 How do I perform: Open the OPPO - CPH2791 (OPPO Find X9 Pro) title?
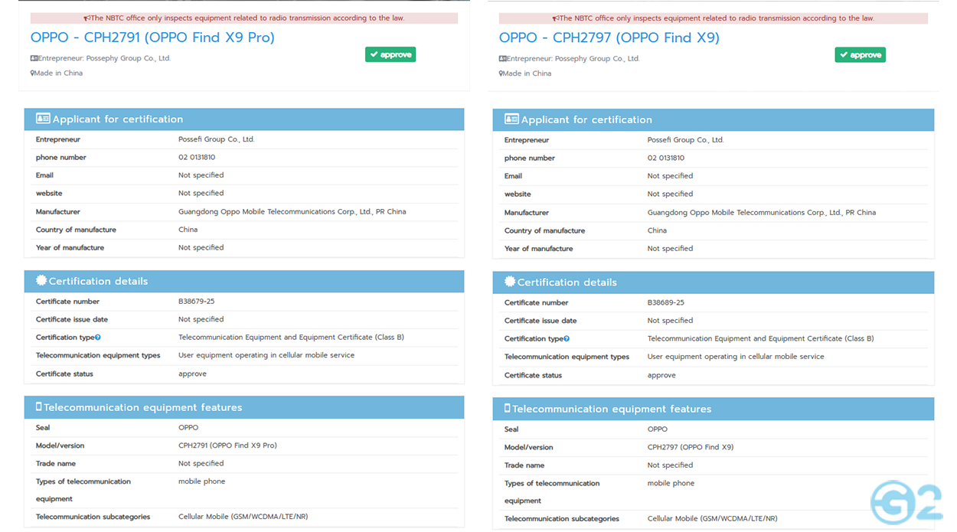152,37
